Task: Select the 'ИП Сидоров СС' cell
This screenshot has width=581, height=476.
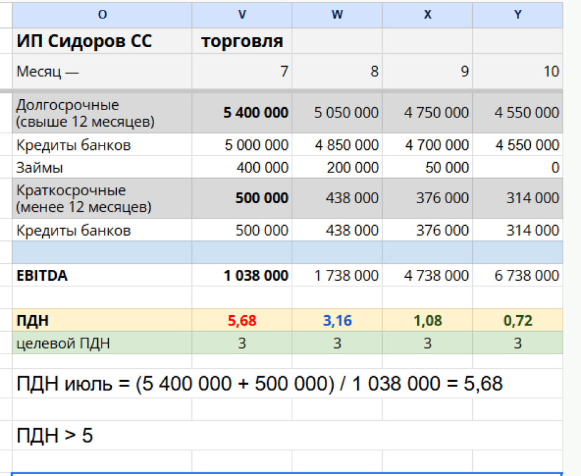Action: pyautogui.click(x=84, y=41)
